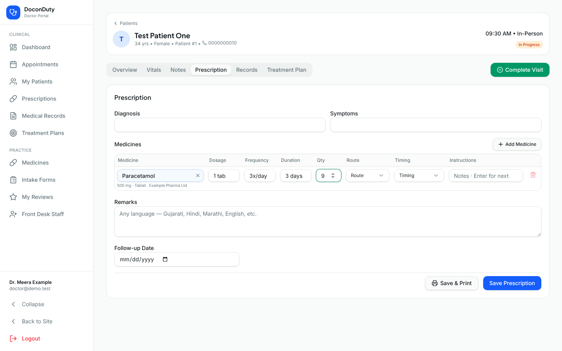Focus the Symptoms input field
Viewport: 562px width, 351px height.
(436, 125)
